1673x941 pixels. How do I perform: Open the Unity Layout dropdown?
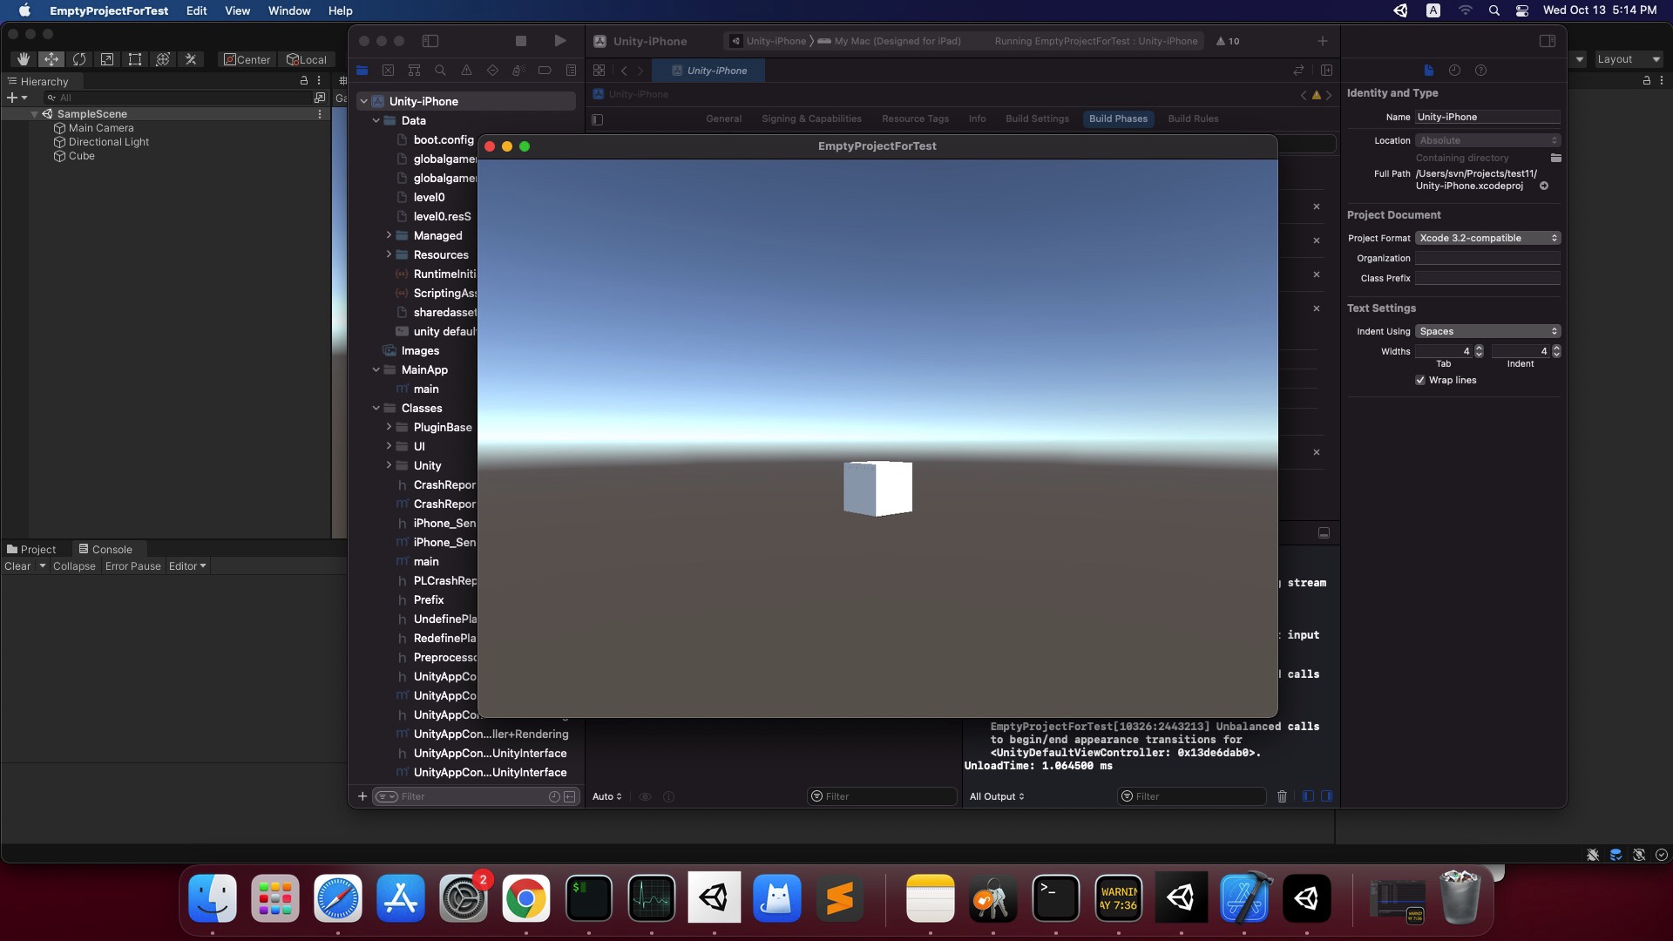tap(1628, 59)
